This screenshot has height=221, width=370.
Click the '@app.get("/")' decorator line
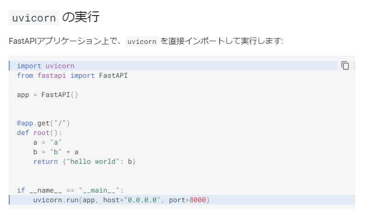(43, 123)
